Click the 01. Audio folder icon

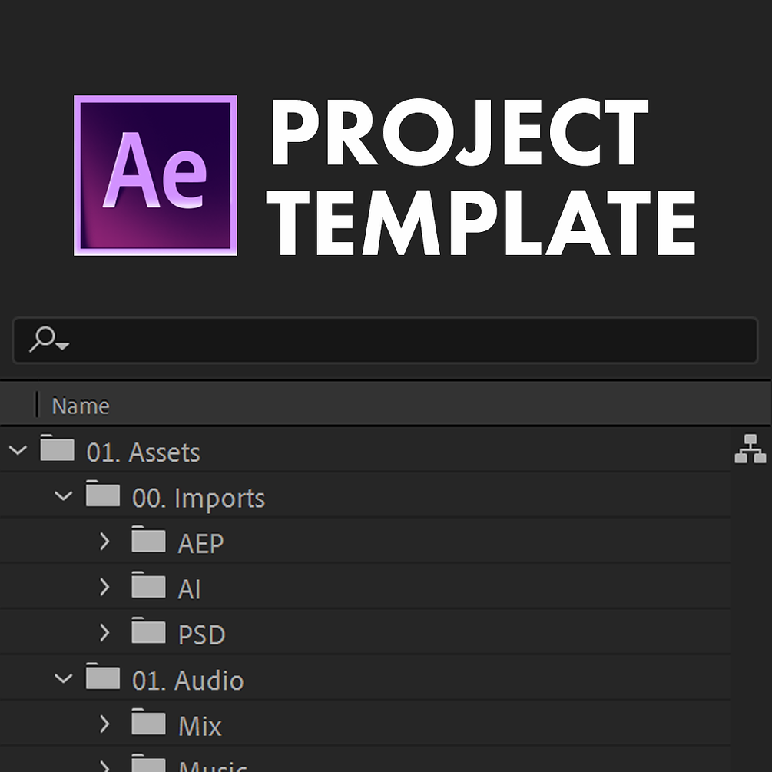click(x=103, y=678)
